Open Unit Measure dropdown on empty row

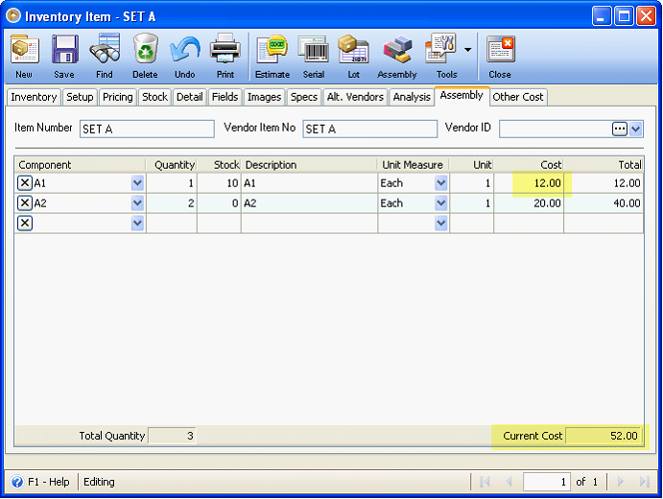441,223
